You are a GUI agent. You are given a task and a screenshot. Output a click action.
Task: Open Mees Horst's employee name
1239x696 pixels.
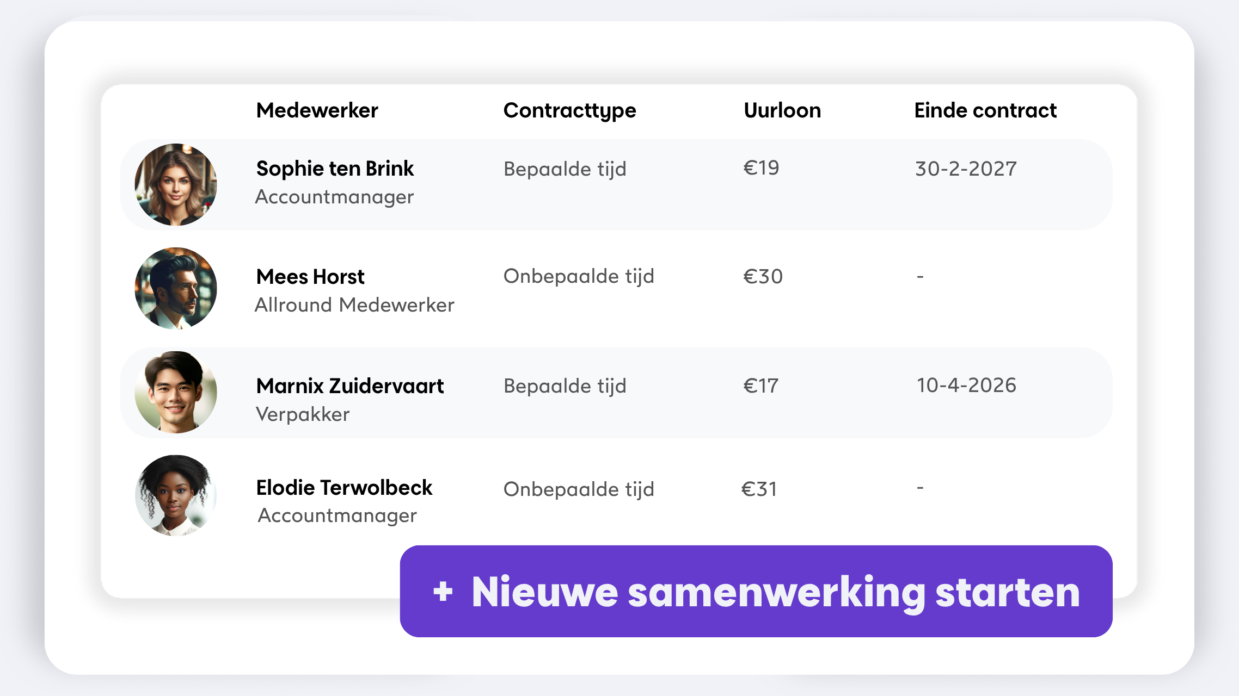point(310,277)
